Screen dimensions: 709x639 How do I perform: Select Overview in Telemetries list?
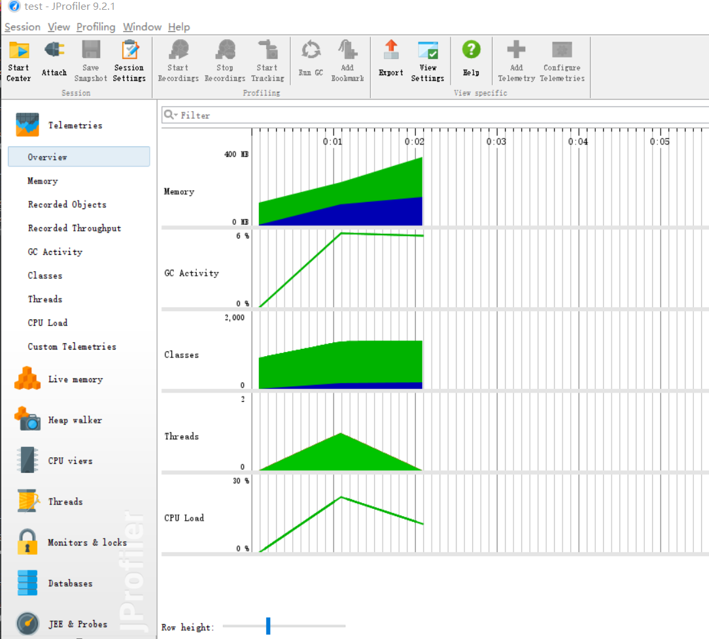point(78,157)
